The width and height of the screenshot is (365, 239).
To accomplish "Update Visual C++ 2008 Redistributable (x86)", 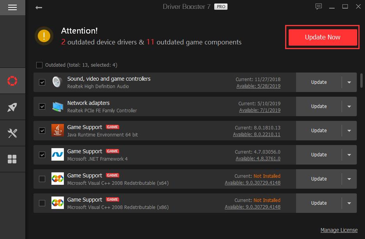I will tap(319, 204).
